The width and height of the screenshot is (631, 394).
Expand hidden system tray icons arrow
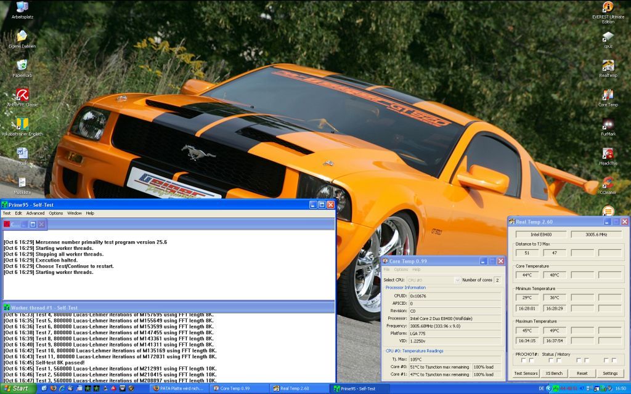[548, 388]
